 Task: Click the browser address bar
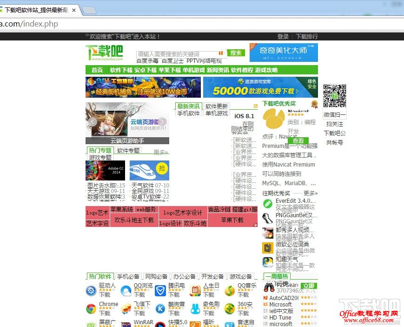202,24
